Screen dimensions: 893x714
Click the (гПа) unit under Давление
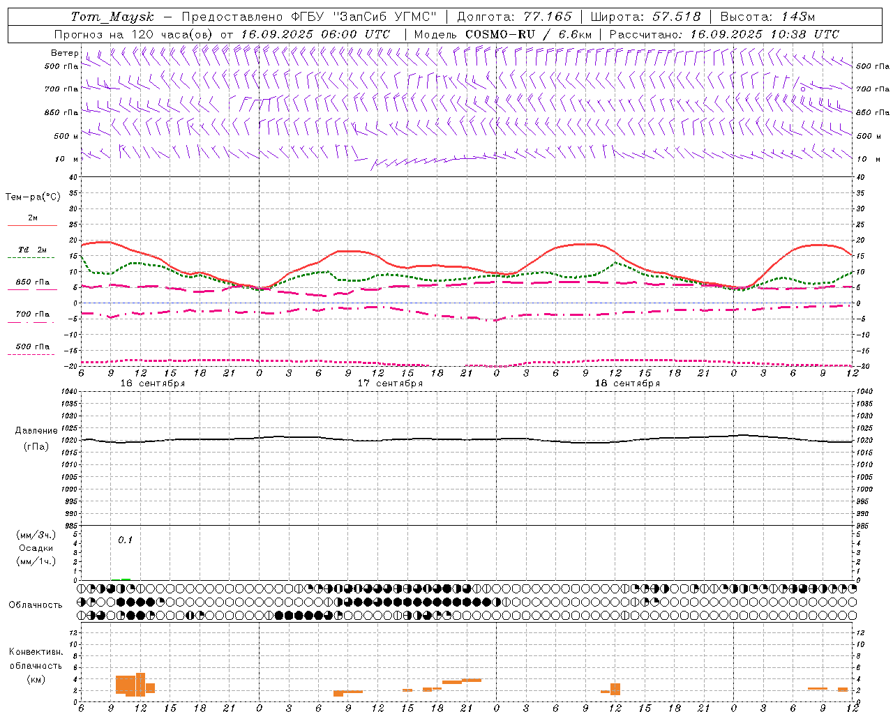[x=36, y=446]
